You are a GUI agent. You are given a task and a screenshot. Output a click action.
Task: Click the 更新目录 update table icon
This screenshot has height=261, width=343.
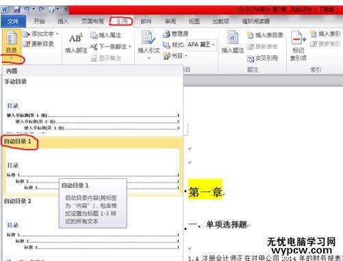click(27, 44)
